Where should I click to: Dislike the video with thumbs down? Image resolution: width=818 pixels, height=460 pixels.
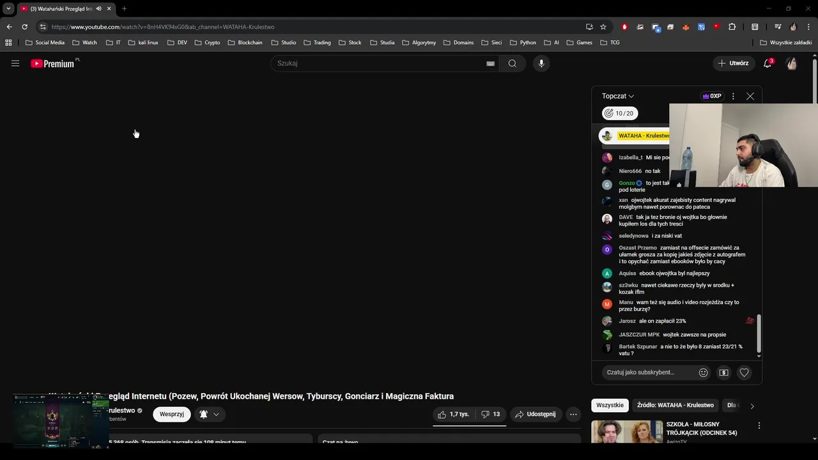(x=491, y=414)
